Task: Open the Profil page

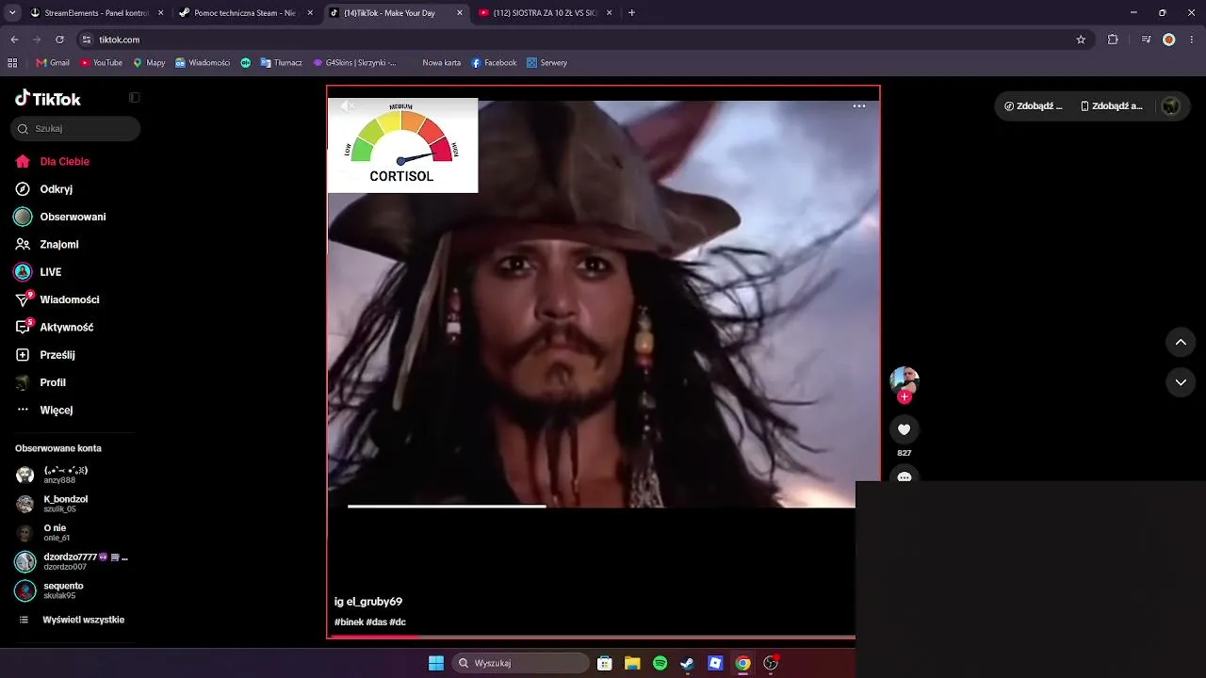Action: (x=41, y=382)
